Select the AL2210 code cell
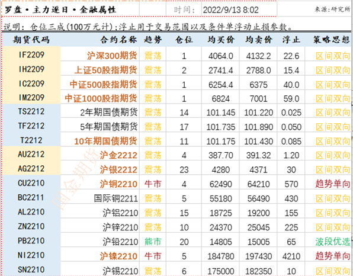This screenshot has width=353, height=276. coord(31,212)
